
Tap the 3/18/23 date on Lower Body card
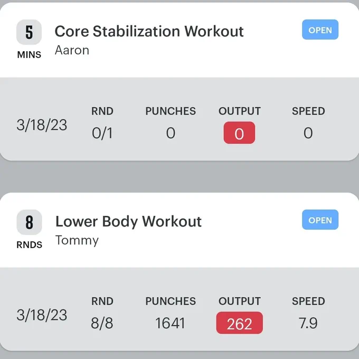pos(42,315)
